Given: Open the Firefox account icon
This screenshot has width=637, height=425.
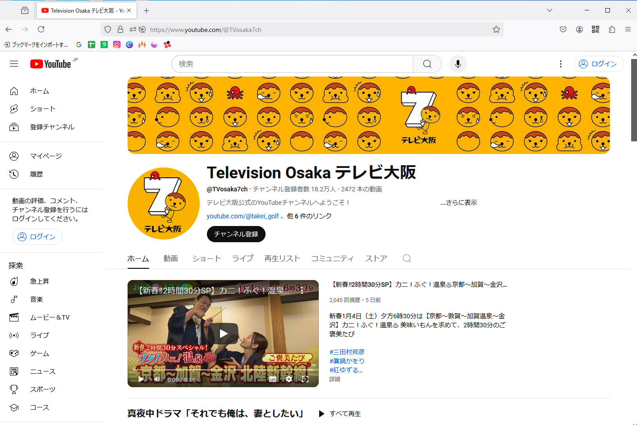Looking at the screenshot, I should 579,29.
